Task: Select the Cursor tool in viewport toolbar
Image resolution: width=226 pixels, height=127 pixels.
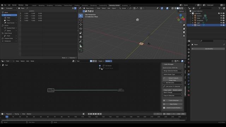Action: pos(81,20)
